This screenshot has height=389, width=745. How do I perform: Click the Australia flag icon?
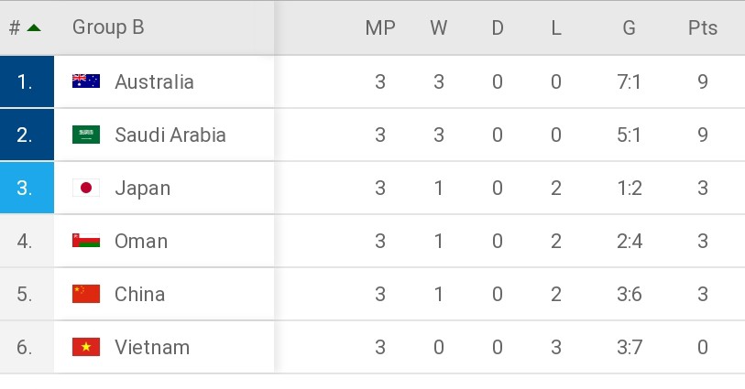(x=86, y=81)
